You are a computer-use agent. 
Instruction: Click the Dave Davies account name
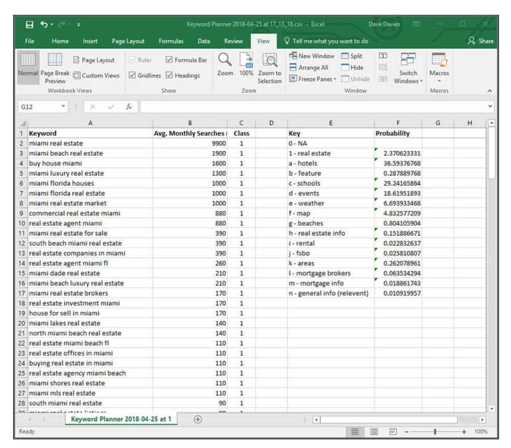(x=384, y=24)
